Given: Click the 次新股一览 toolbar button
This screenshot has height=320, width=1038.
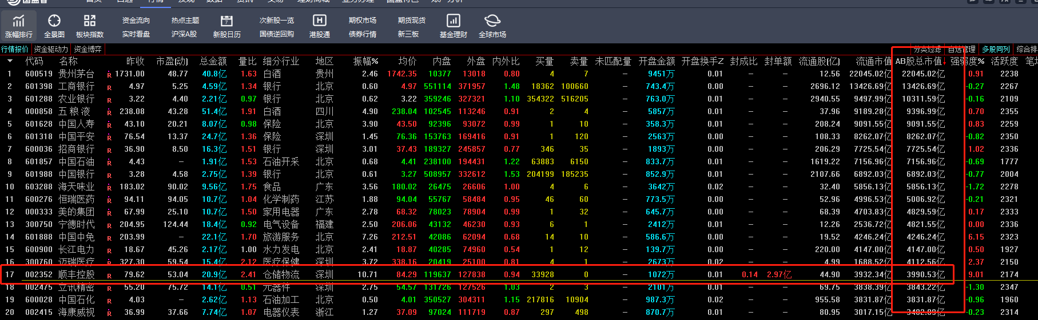Looking at the screenshot, I should pos(277,21).
